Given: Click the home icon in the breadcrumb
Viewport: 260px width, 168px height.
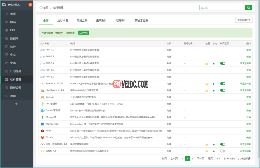Looking at the screenshot, I should pyautogui.click(x=41, y=8).
